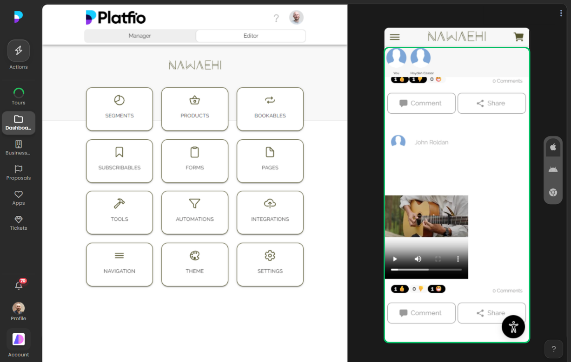Toggle fullscreen on the guitar video

click(x=438, y=259)
